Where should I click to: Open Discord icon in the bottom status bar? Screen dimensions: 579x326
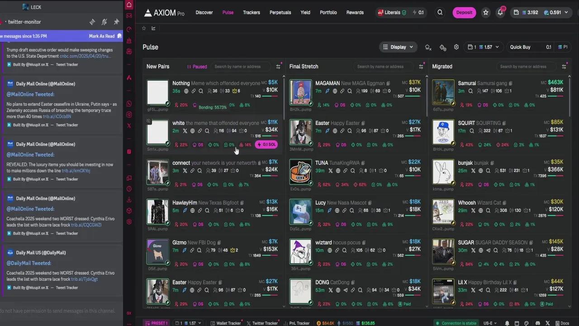coord(537,323)
